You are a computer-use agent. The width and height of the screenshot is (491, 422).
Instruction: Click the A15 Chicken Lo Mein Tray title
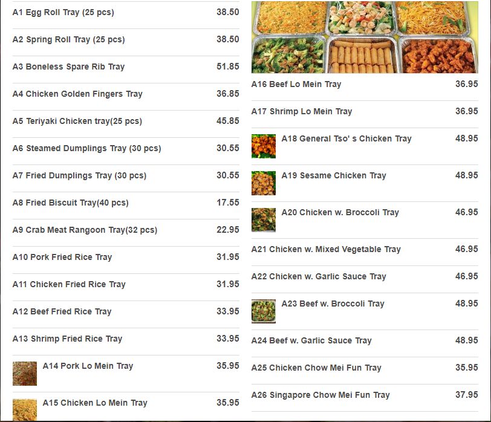[x=95, y=403]
